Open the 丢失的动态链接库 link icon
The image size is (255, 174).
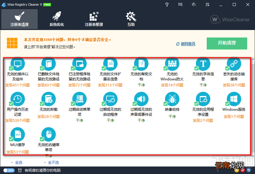point(234,64)
